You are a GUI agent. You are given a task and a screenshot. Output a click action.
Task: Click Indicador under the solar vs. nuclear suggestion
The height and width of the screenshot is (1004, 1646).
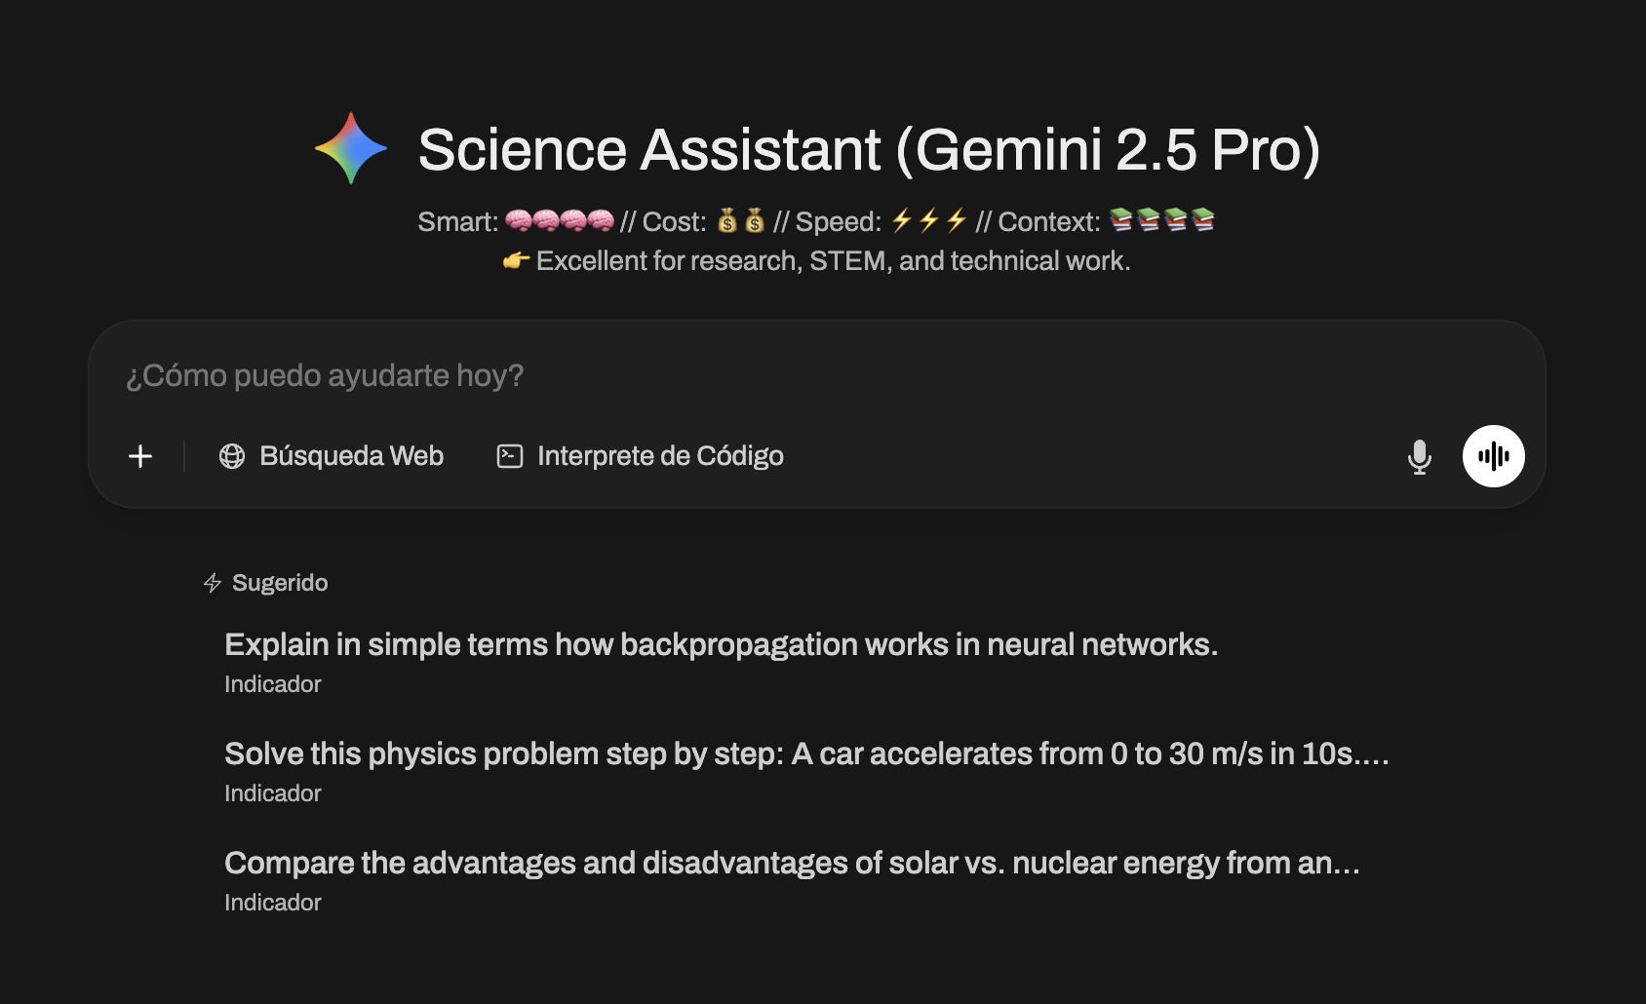coord(273,903)
